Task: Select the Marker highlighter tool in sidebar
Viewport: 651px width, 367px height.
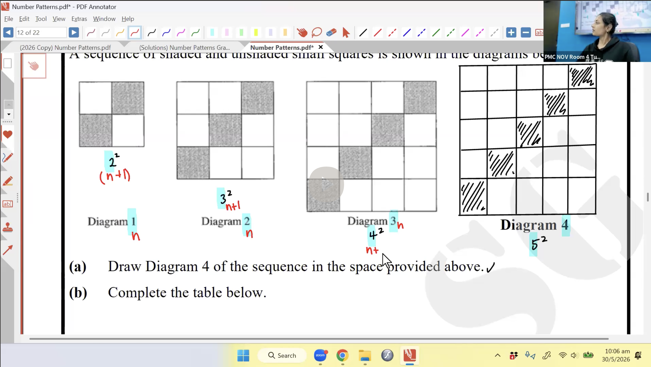Action: (x=7, y=181)
